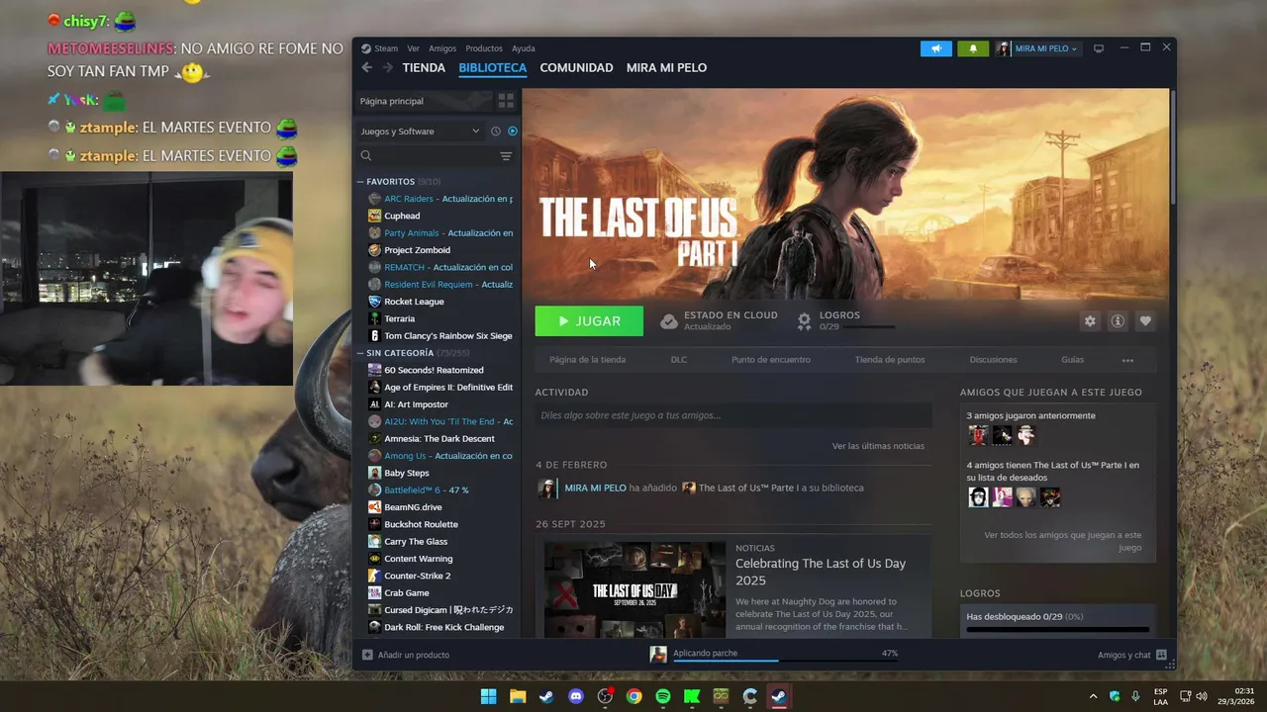
Task: Click the library search field
Action: click(x=428, y=156)
